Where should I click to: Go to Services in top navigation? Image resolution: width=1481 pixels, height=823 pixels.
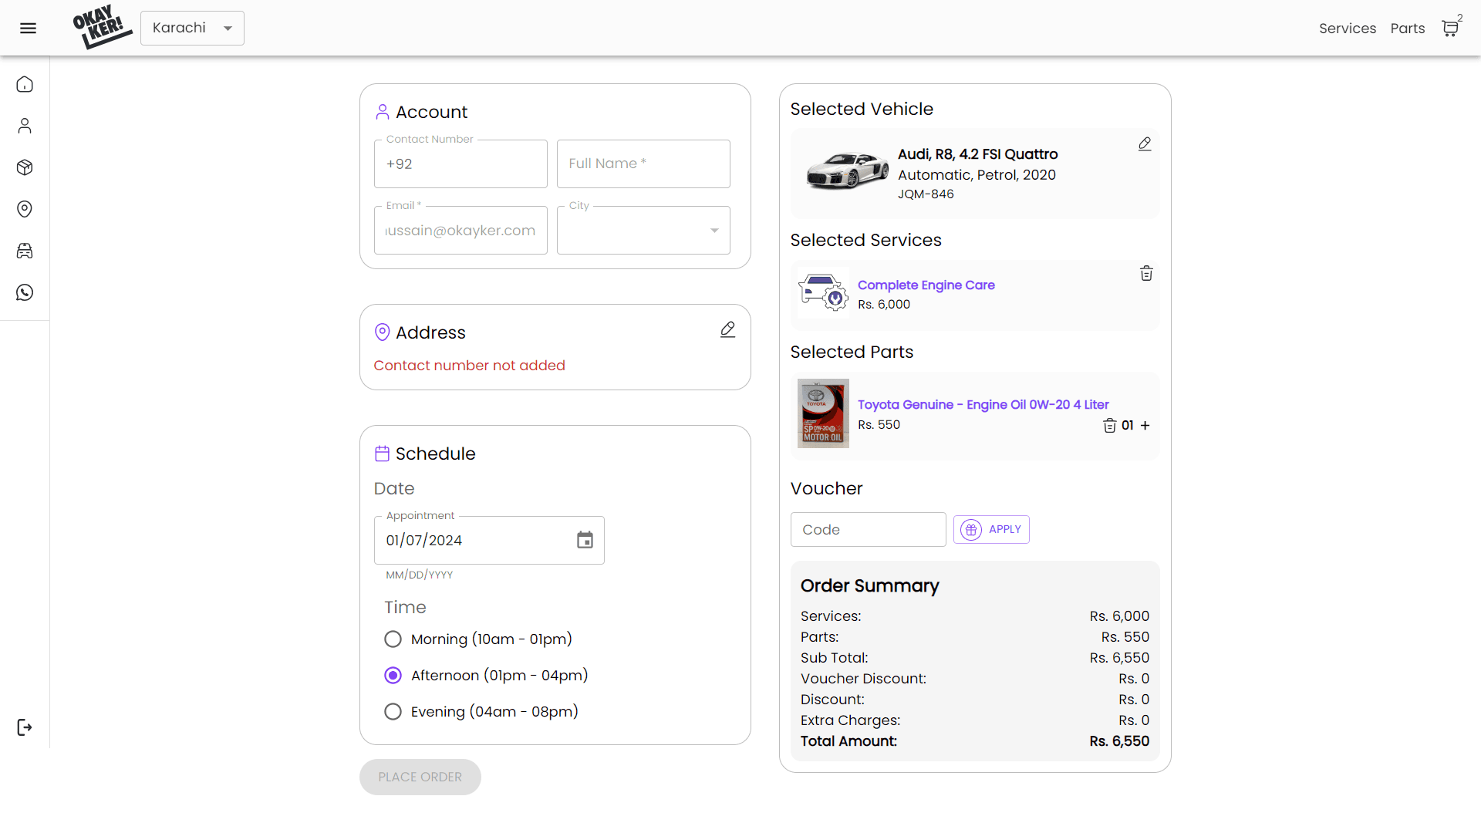tap(1347, 29)
